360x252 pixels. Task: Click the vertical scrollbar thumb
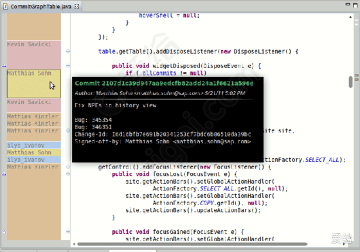click(350, 82)
